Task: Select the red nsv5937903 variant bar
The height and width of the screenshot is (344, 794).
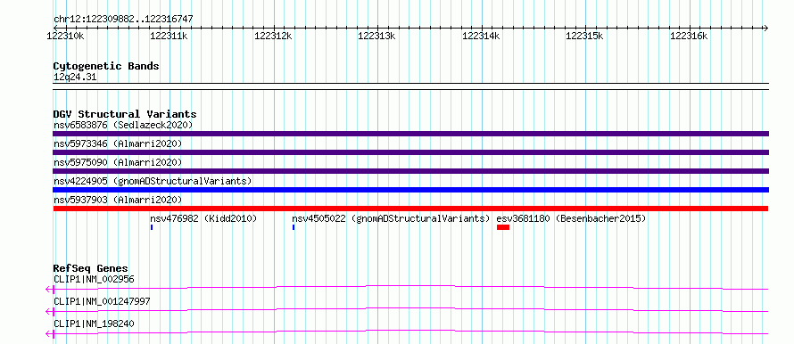Action: (410, 209)
